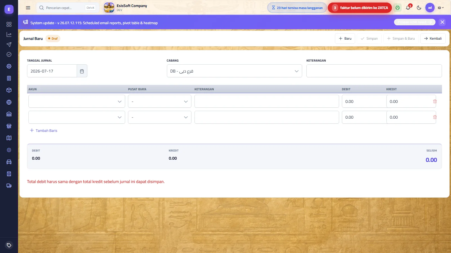This screenshot has width=451, height=253.
Task: Open the second row Akun dropdown
Action: click(77, 117)
